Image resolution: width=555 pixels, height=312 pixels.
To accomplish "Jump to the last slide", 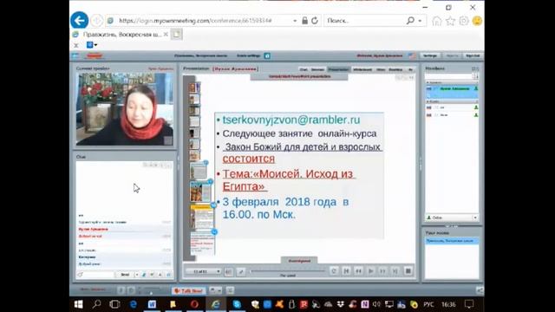I will (x=395, y=271).
